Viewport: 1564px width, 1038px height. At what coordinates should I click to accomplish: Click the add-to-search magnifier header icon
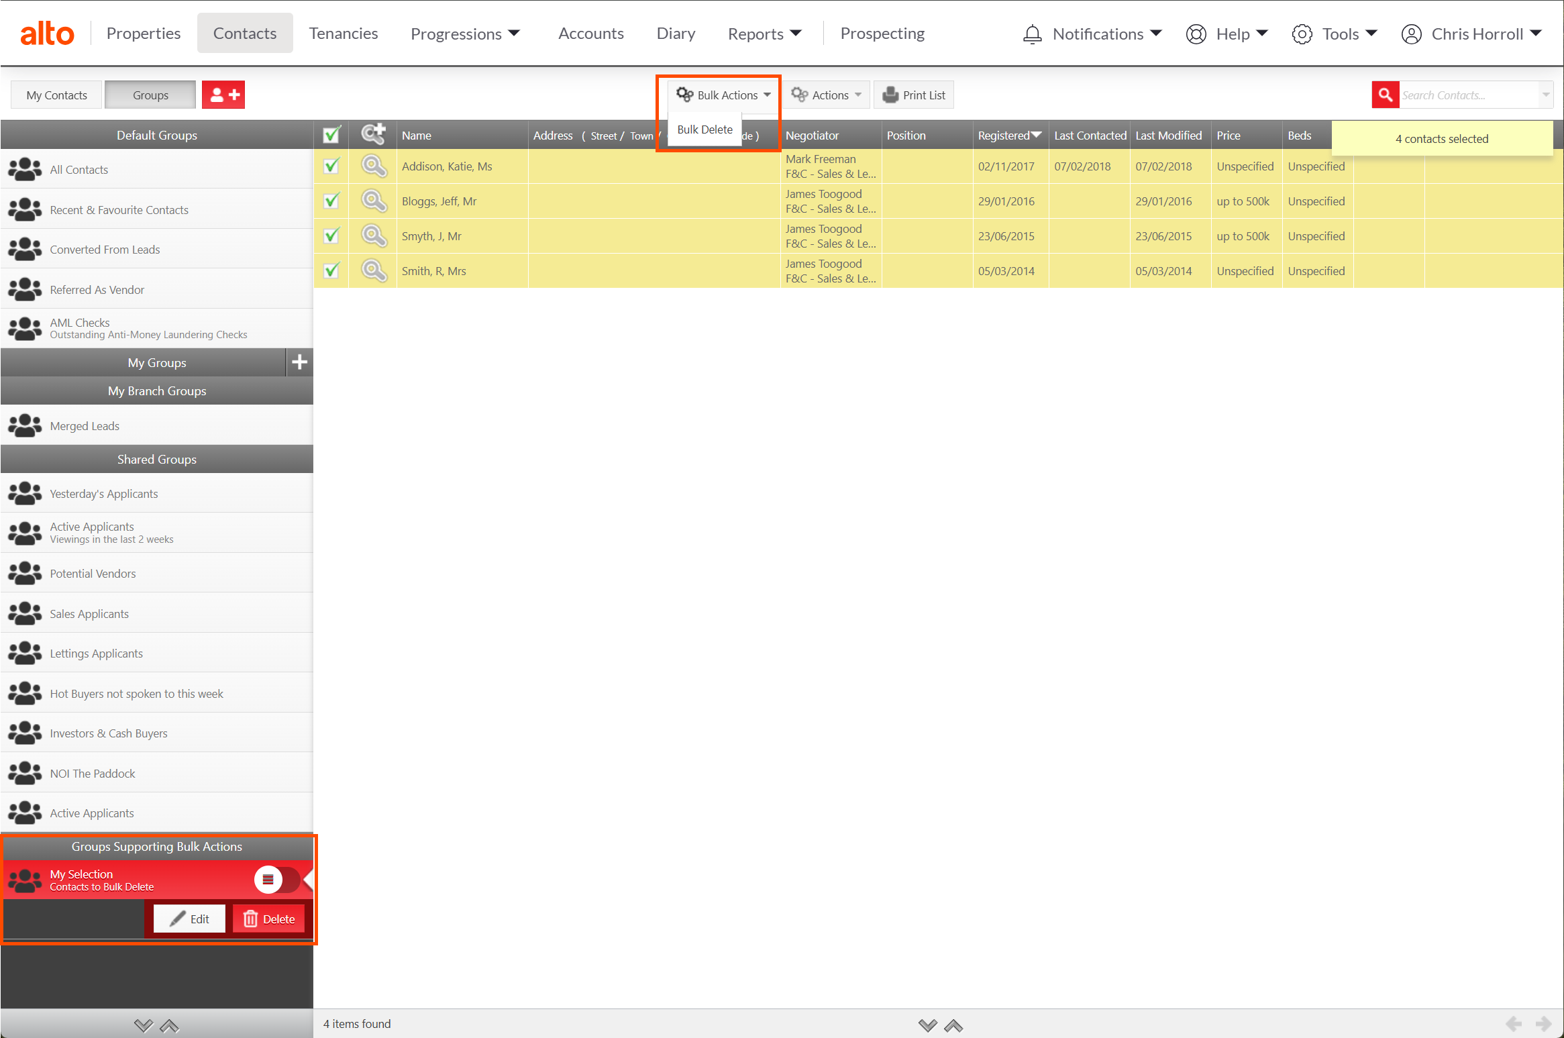tap(373, 134)
